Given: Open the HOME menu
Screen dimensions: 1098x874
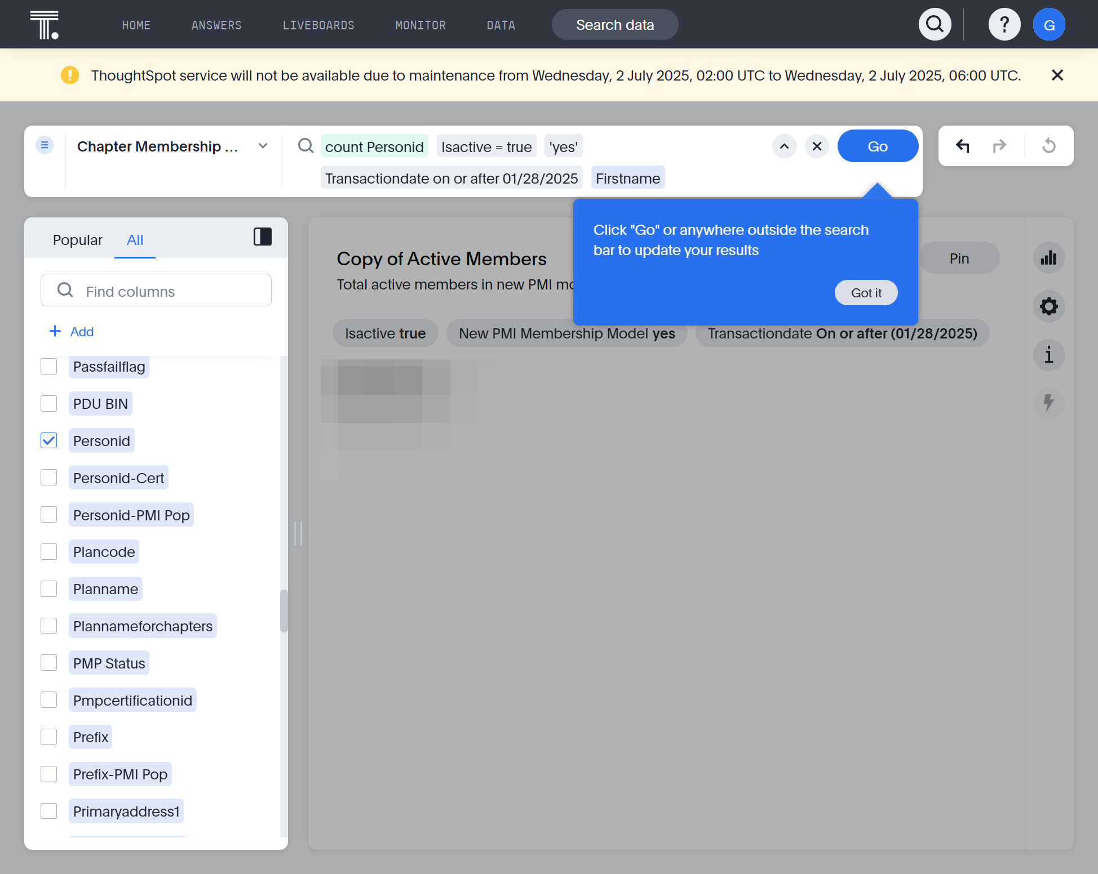Looking at the screenshot, I should pyautogui.click(x=136, y=25).
